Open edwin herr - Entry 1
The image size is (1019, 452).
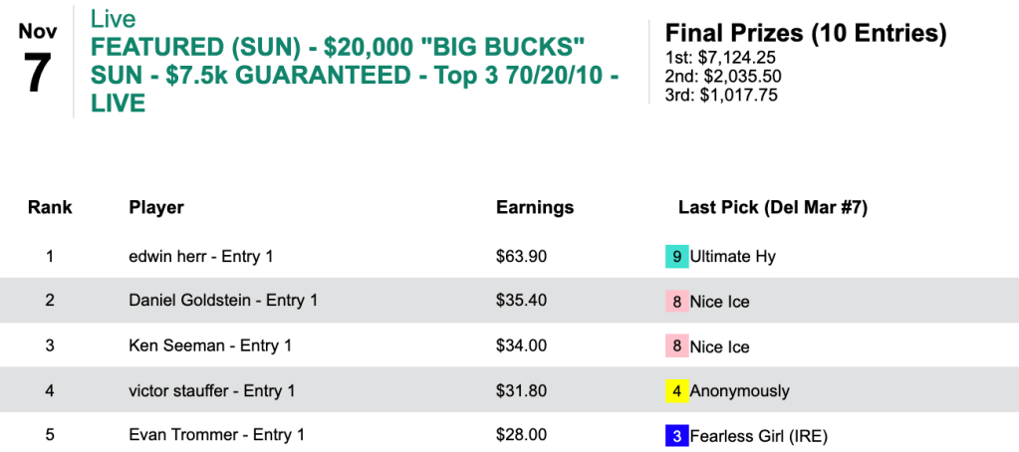pyautogui.click(x=201, y=257)
